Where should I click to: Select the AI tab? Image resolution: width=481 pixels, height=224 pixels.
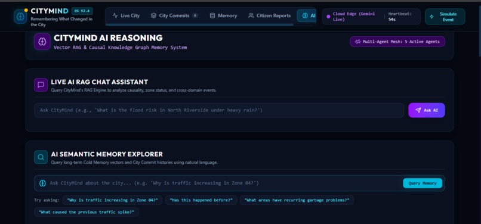pyautogui.click(x=307, y=15)
